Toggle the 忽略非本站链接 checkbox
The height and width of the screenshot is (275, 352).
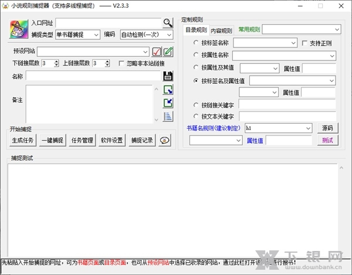click(121, 63)
